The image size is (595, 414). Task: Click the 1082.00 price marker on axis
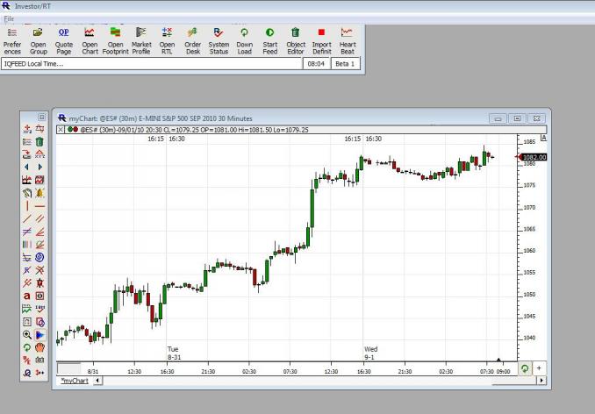click(534, 157)
